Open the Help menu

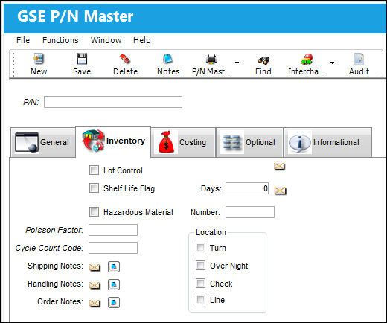141,40
